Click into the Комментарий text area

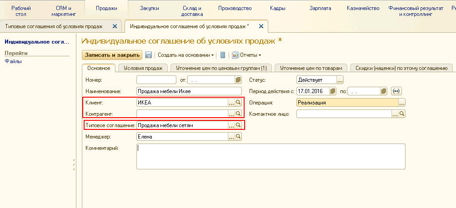tap(271, 156)
